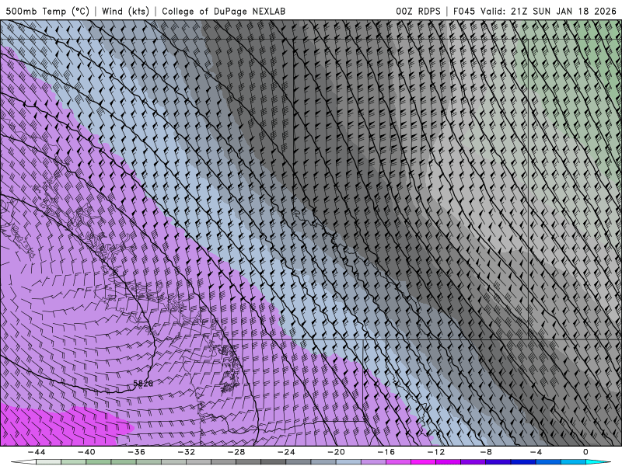Click the '-16' legend value

click(x=386, y=452)
